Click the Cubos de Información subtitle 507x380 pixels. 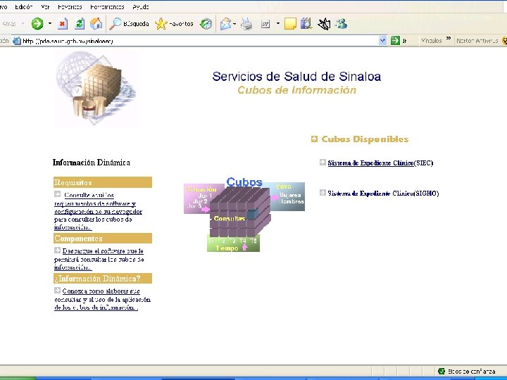pyautogui.click(x=296, y=90)
